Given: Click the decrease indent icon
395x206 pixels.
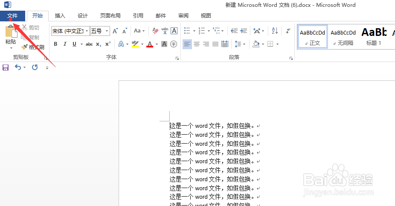Looking at the screenshot, I should [234, 31].
